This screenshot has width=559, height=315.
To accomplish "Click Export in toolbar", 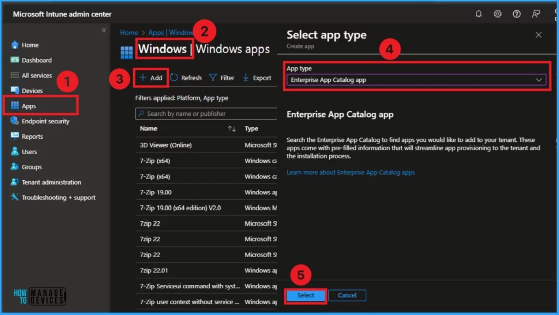I will (257, 78).
